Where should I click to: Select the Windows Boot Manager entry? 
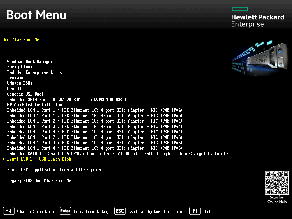30,62
